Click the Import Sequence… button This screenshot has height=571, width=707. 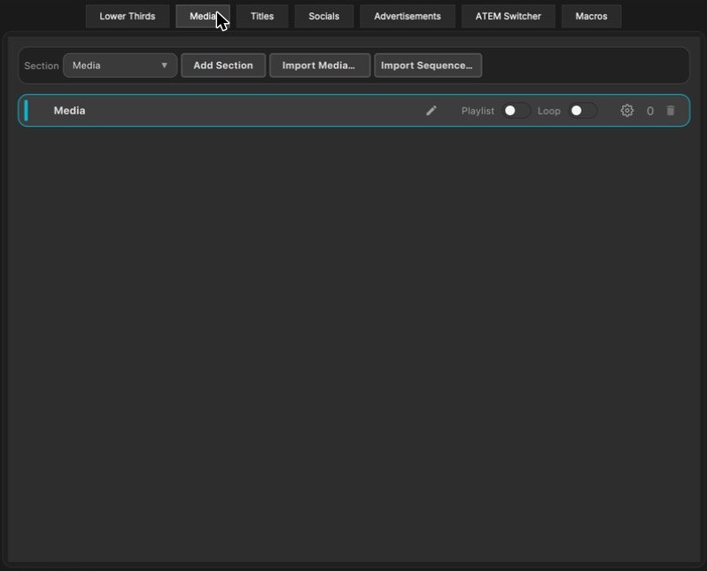pos(427,66)
